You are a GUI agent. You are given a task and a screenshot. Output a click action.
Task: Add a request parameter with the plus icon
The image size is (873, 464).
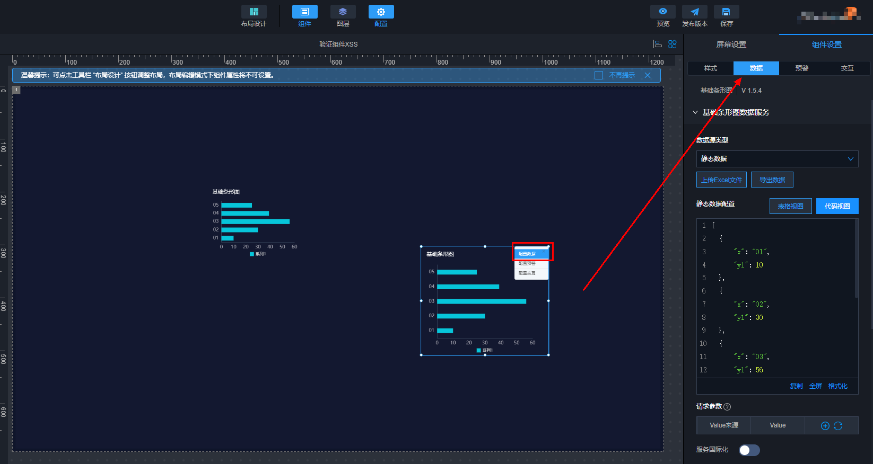(x=825, y=426)
